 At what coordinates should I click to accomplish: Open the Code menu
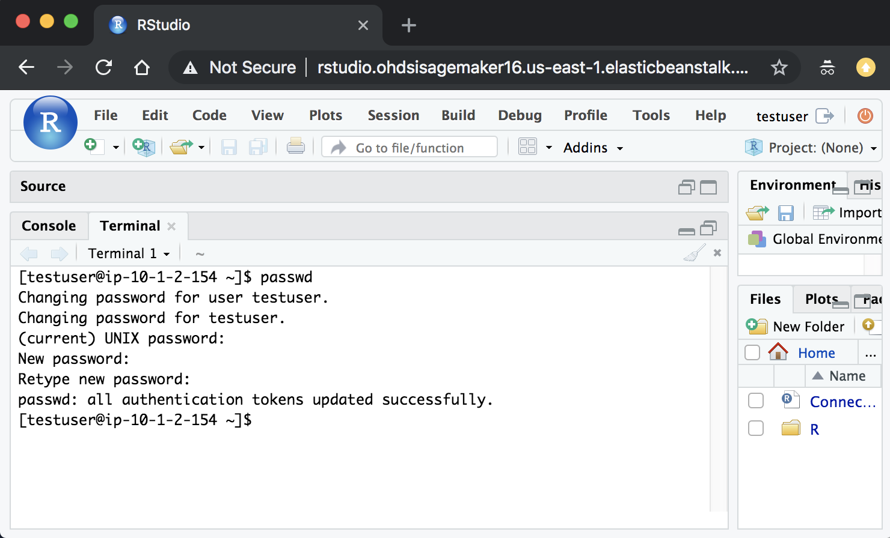coord(209,115)
